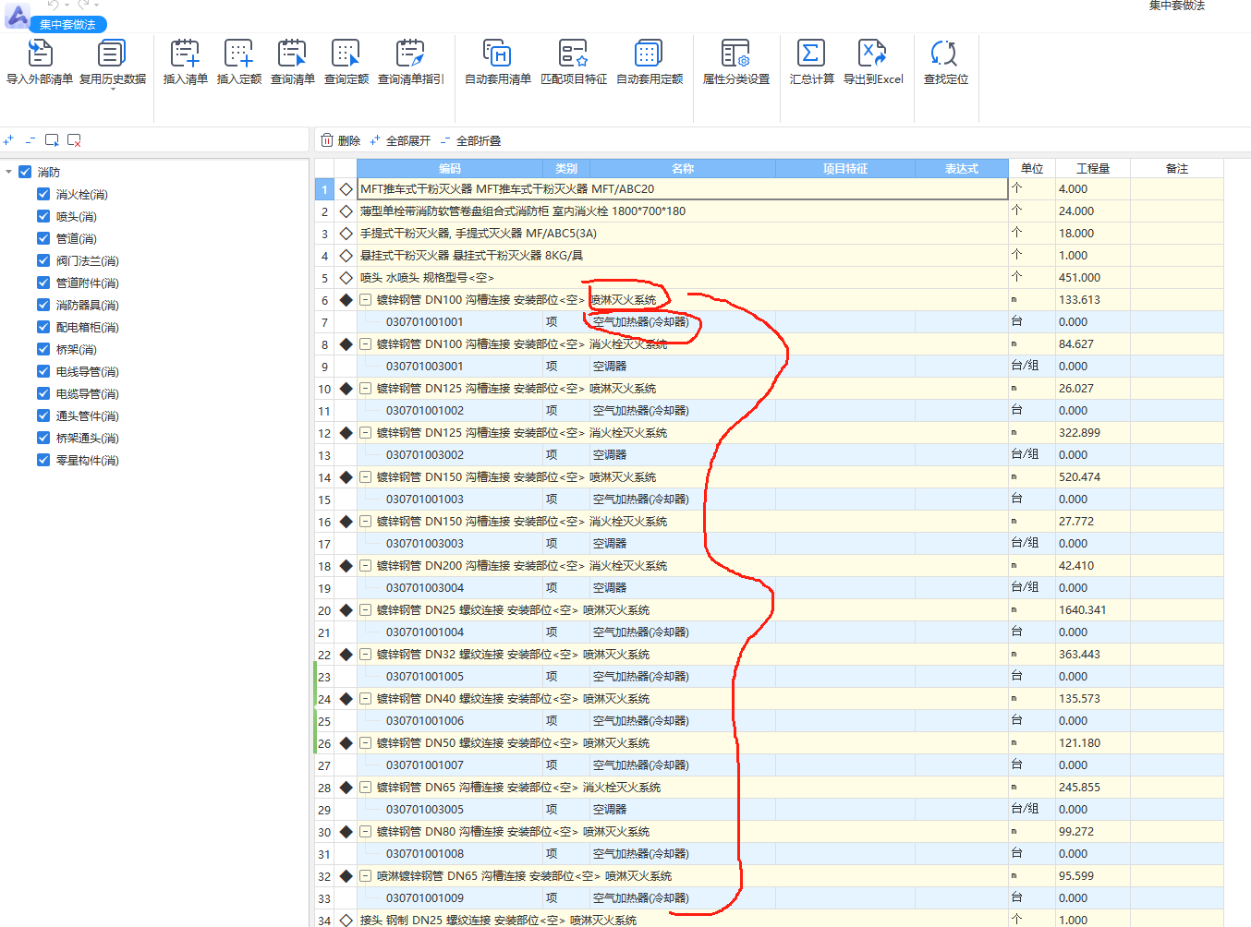The height and width of the screenshot is (927, 1251).
Task: Click the deselect-all icon above the tree
Action: tap(74, 140)
